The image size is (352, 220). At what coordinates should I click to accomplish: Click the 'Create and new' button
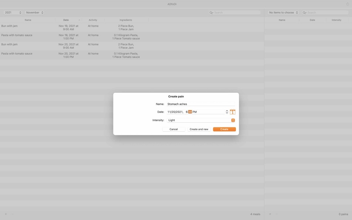(x=199, y=129)
